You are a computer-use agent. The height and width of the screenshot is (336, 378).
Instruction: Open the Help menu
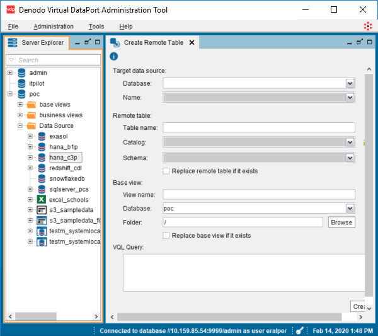[126, 26]
